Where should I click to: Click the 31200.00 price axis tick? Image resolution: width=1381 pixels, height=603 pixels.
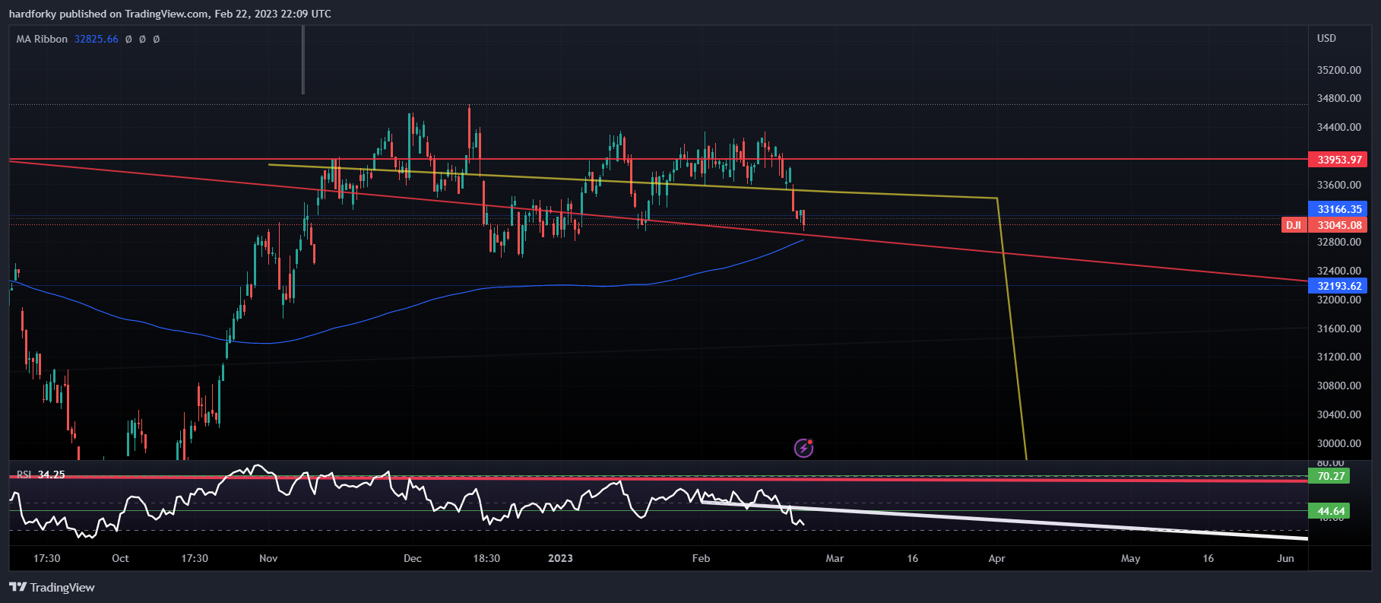click(1338, 357)
